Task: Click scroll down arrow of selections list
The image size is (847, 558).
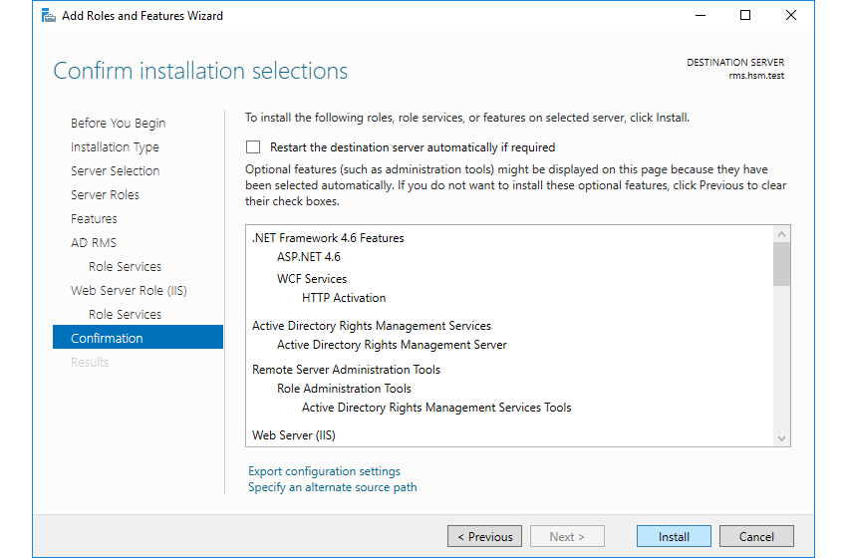Action: [781, 438]
